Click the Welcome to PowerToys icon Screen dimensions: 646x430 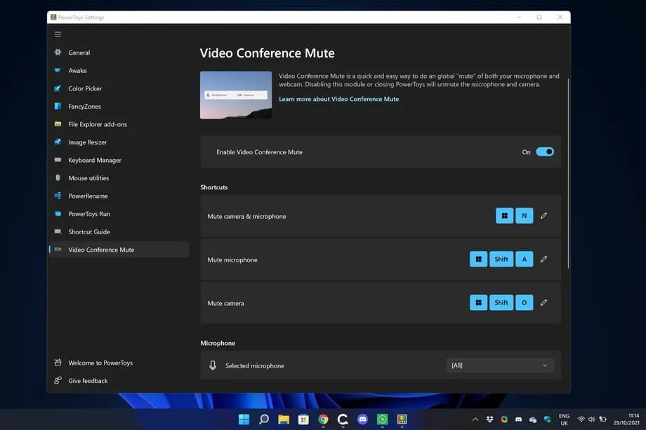pos(58,363)
